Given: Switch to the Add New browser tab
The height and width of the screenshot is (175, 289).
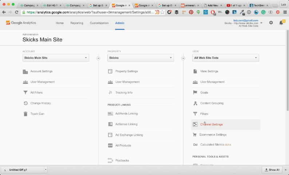Looking at the screenshot, I should (x=213, y=5).
